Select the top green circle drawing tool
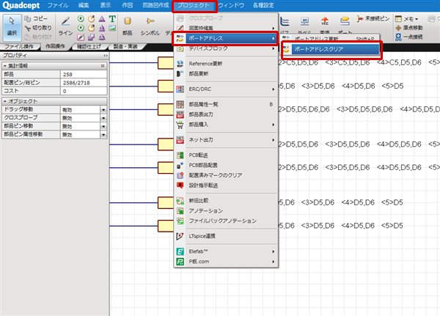The width and height of the screenshot is (440, 316). [x=81, y=19]
